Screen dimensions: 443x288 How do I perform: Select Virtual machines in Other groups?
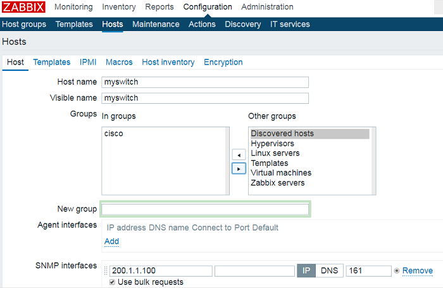click(x=281, y=173)
